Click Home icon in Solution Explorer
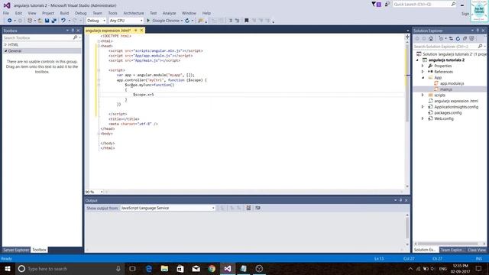This screenshot has height=275, width=489. 431,39
